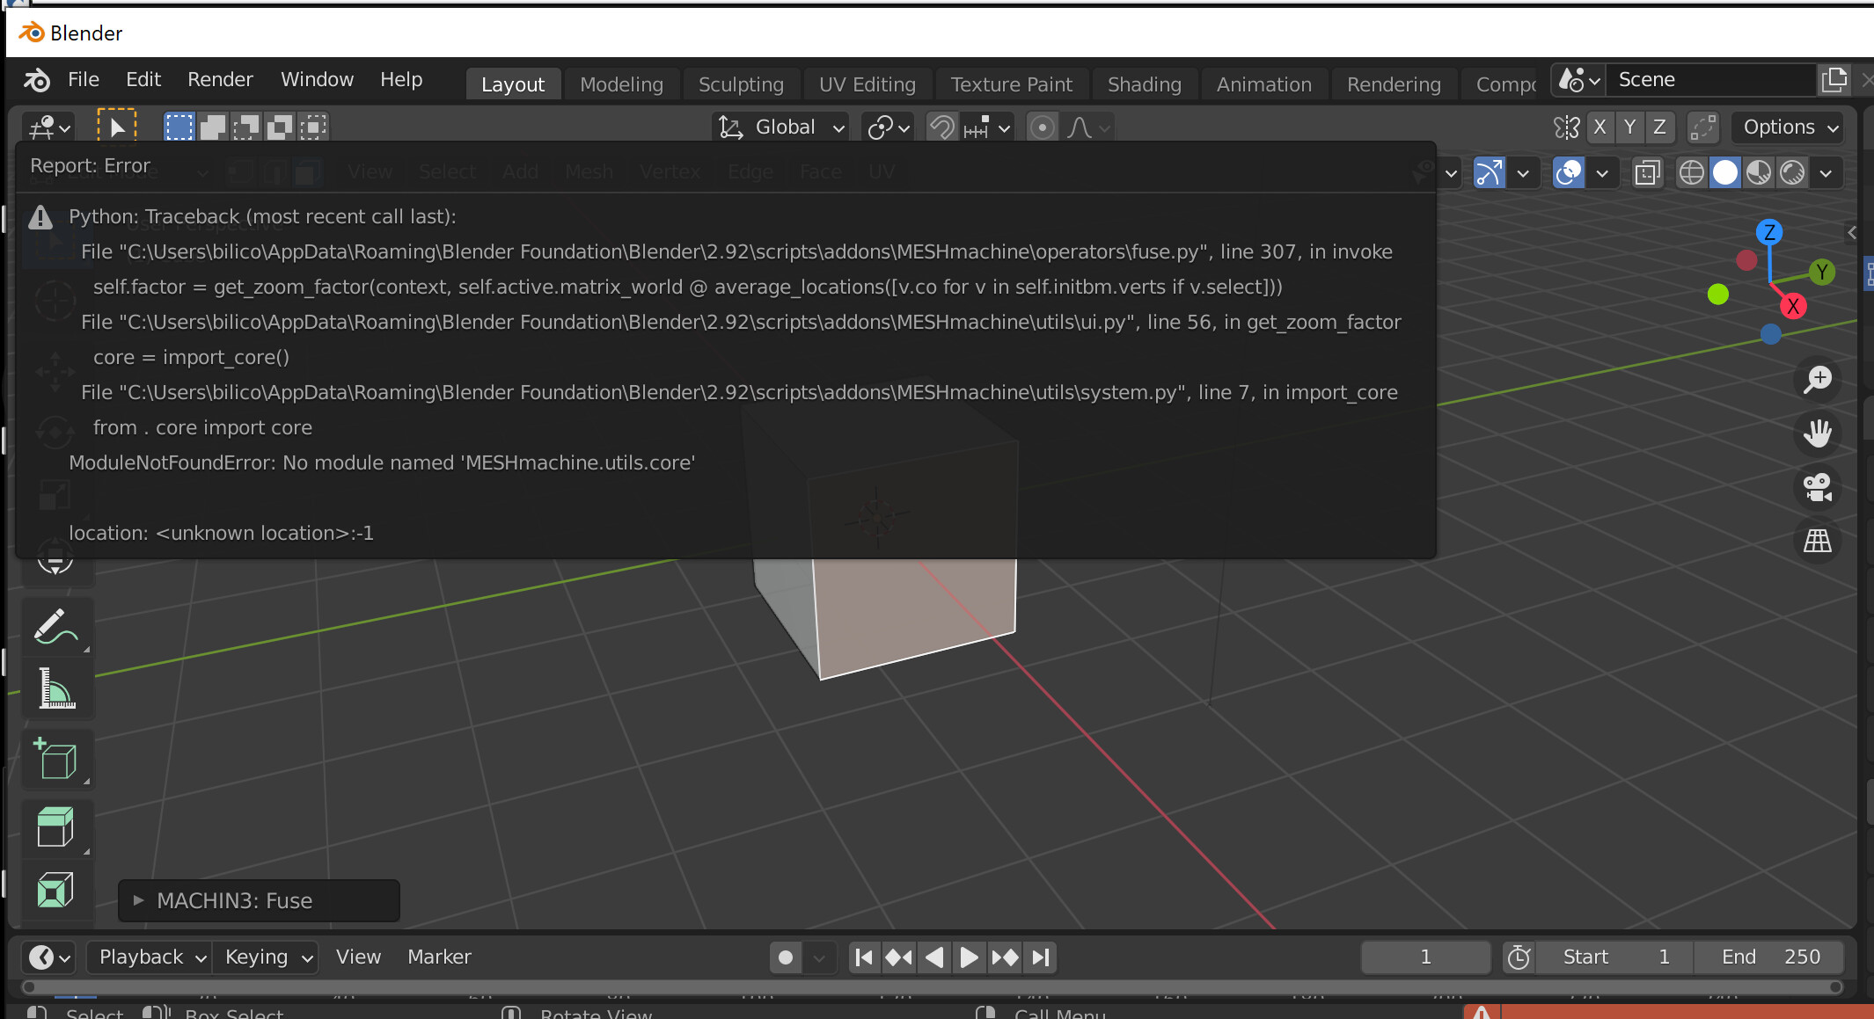This screenshot has width=1874, height=1019.
Task: Open the Keying dropdown
Action: pyautogui.click(x=267, y=957)
